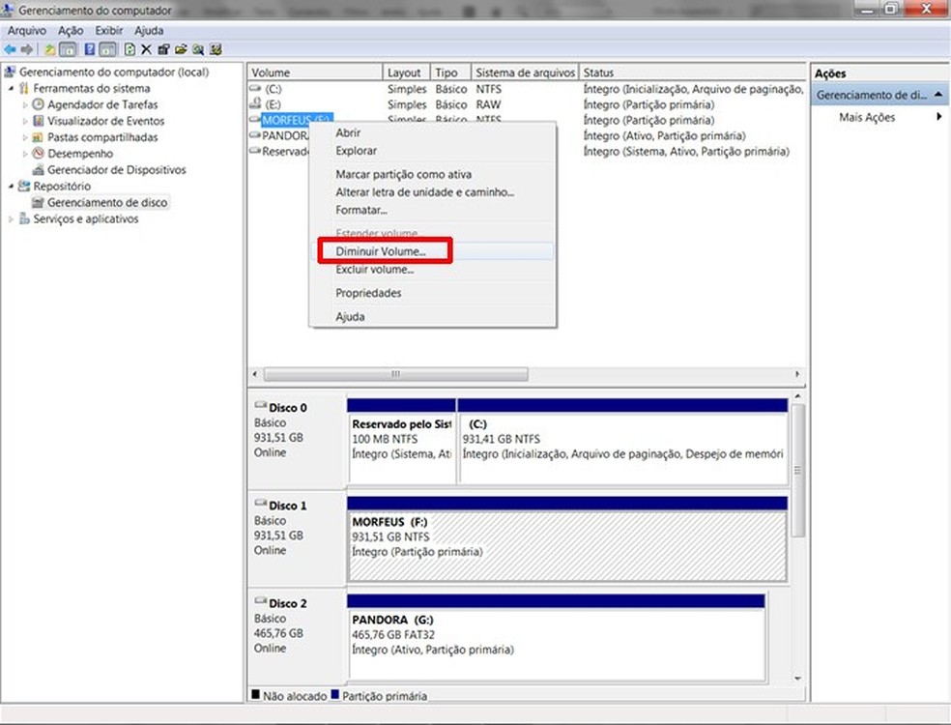The width and height of the screenshot is (951, 725).
Task: Choose Excluir volume from context menu
Action: click(432, 270)
